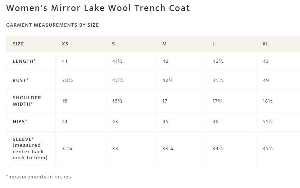Viewport: 300px width, 188px height.
Task: Click the measurements in inches footnote
Action: (x=39, y=177)
